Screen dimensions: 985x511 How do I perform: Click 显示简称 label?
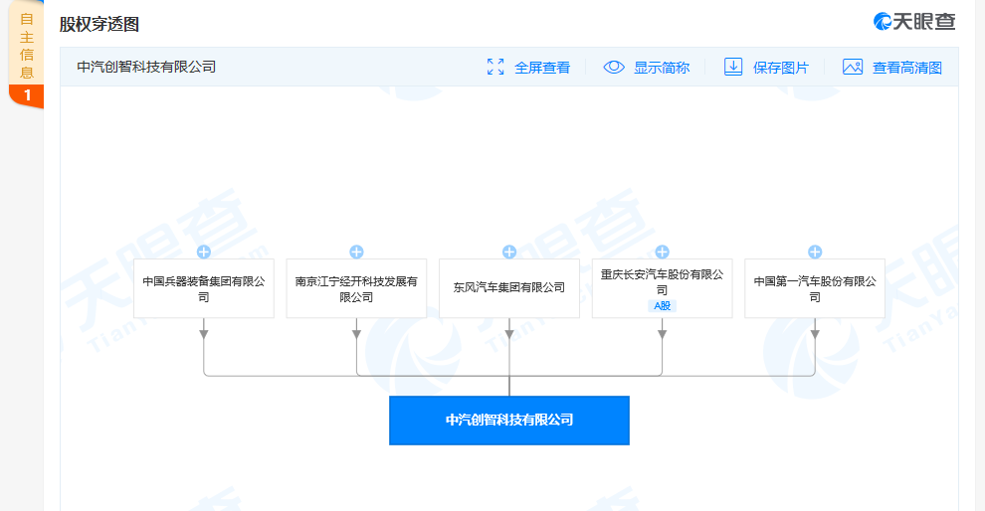[662, 68]
